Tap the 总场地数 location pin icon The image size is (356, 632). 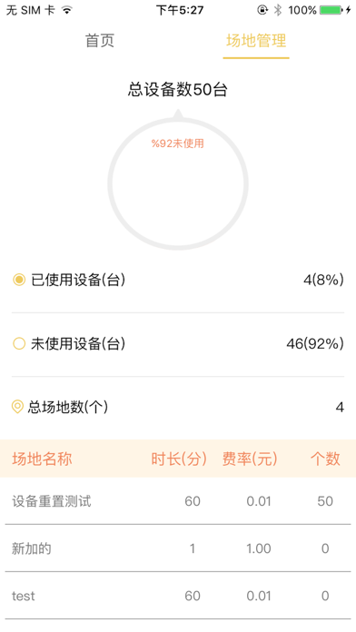(x=17, y=407)
